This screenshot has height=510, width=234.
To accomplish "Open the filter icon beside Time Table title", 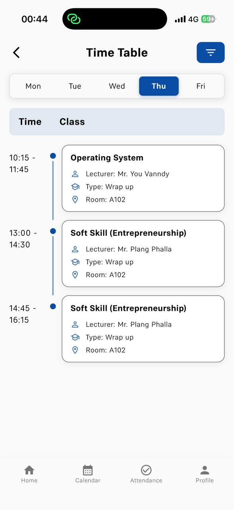I will 211,52.
